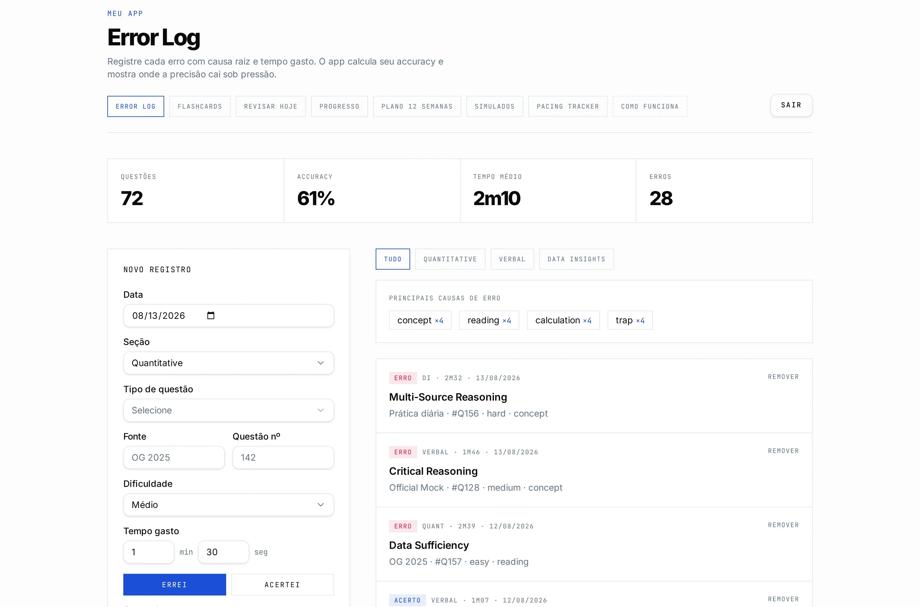Open the Tipo de questão dropdown
The image size is (920, 607).
(x=228, y=410)
